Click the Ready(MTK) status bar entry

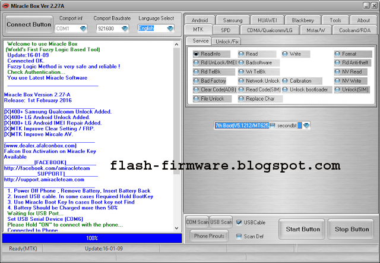[23, 249]
